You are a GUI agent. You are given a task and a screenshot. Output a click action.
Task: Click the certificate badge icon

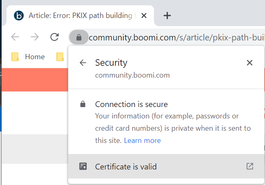click(x=83, y=167)
